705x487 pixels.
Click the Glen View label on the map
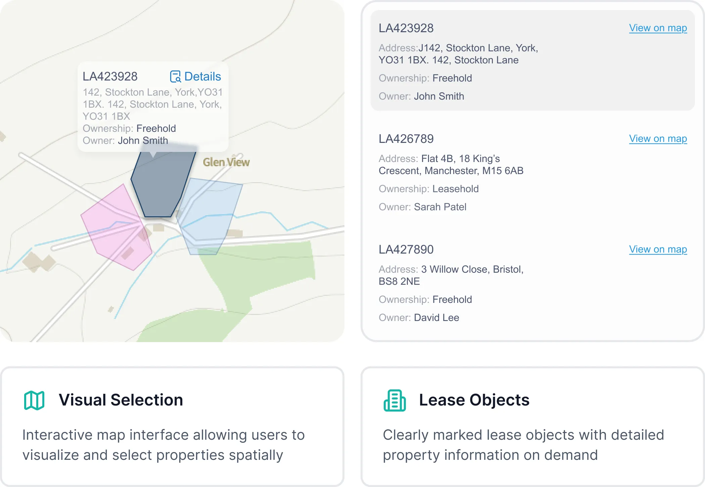(x=226, y=162)
